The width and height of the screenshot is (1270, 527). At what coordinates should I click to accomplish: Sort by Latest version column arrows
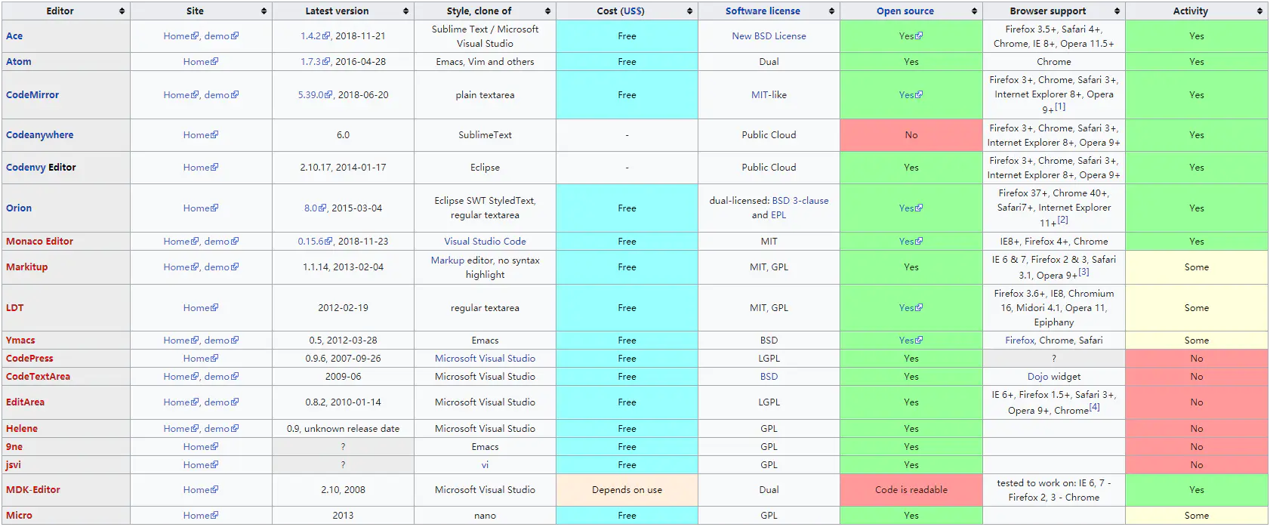click(x=405, y=11)
